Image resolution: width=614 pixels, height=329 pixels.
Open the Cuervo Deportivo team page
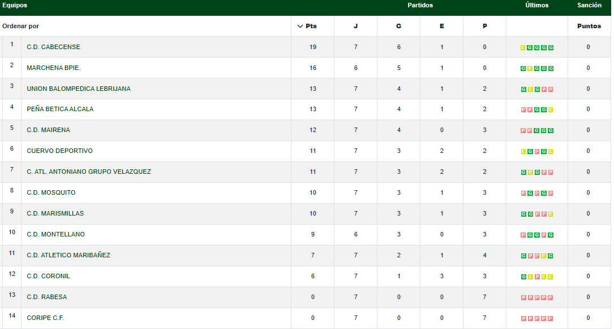point(59,151)
